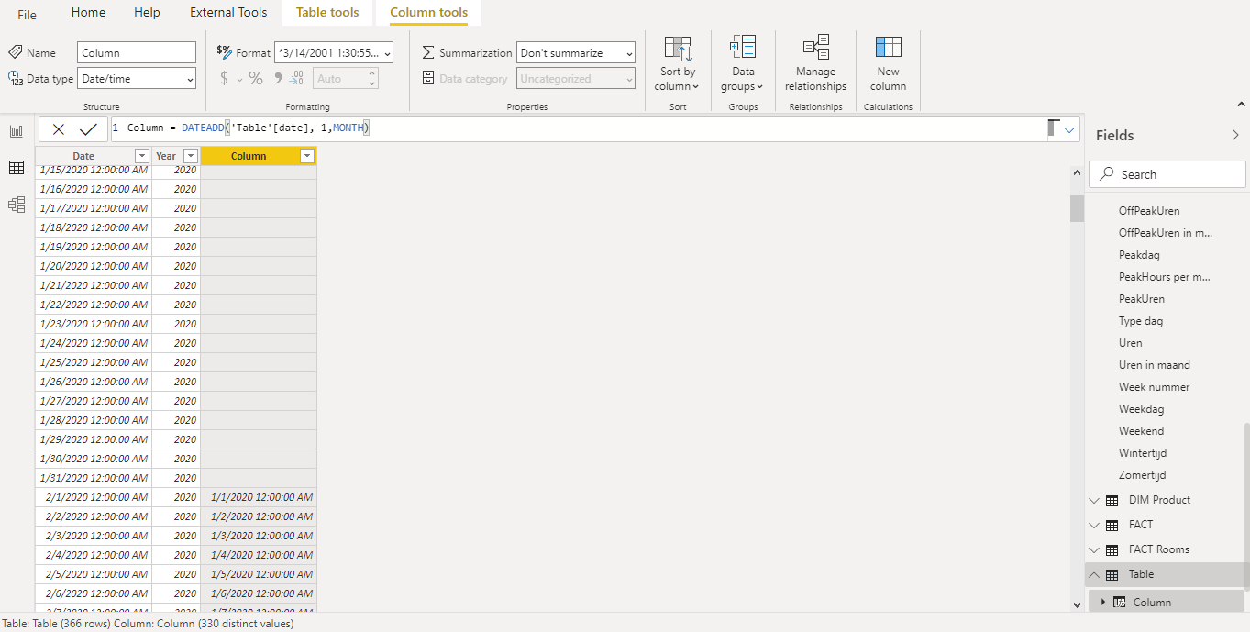The image size is (1250, 632).
Task: Open the currency format dropdown arrow
Action: click(240, 80)
